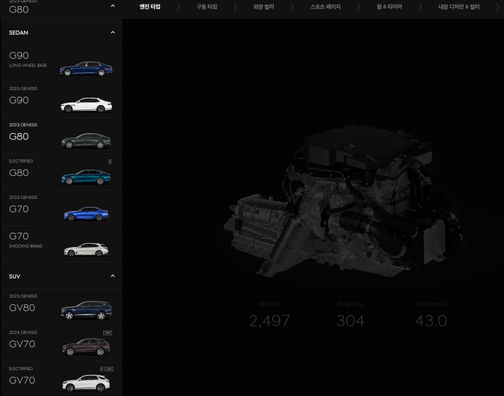Click the SUV category heading text
The width and height of the screenshot is (504, 396).
[15, 276]
